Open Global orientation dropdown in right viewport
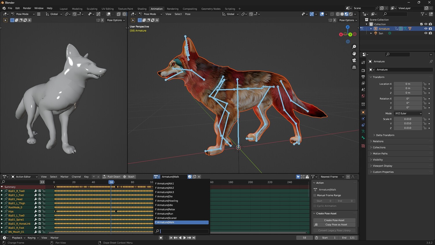 tap(231, 14)
